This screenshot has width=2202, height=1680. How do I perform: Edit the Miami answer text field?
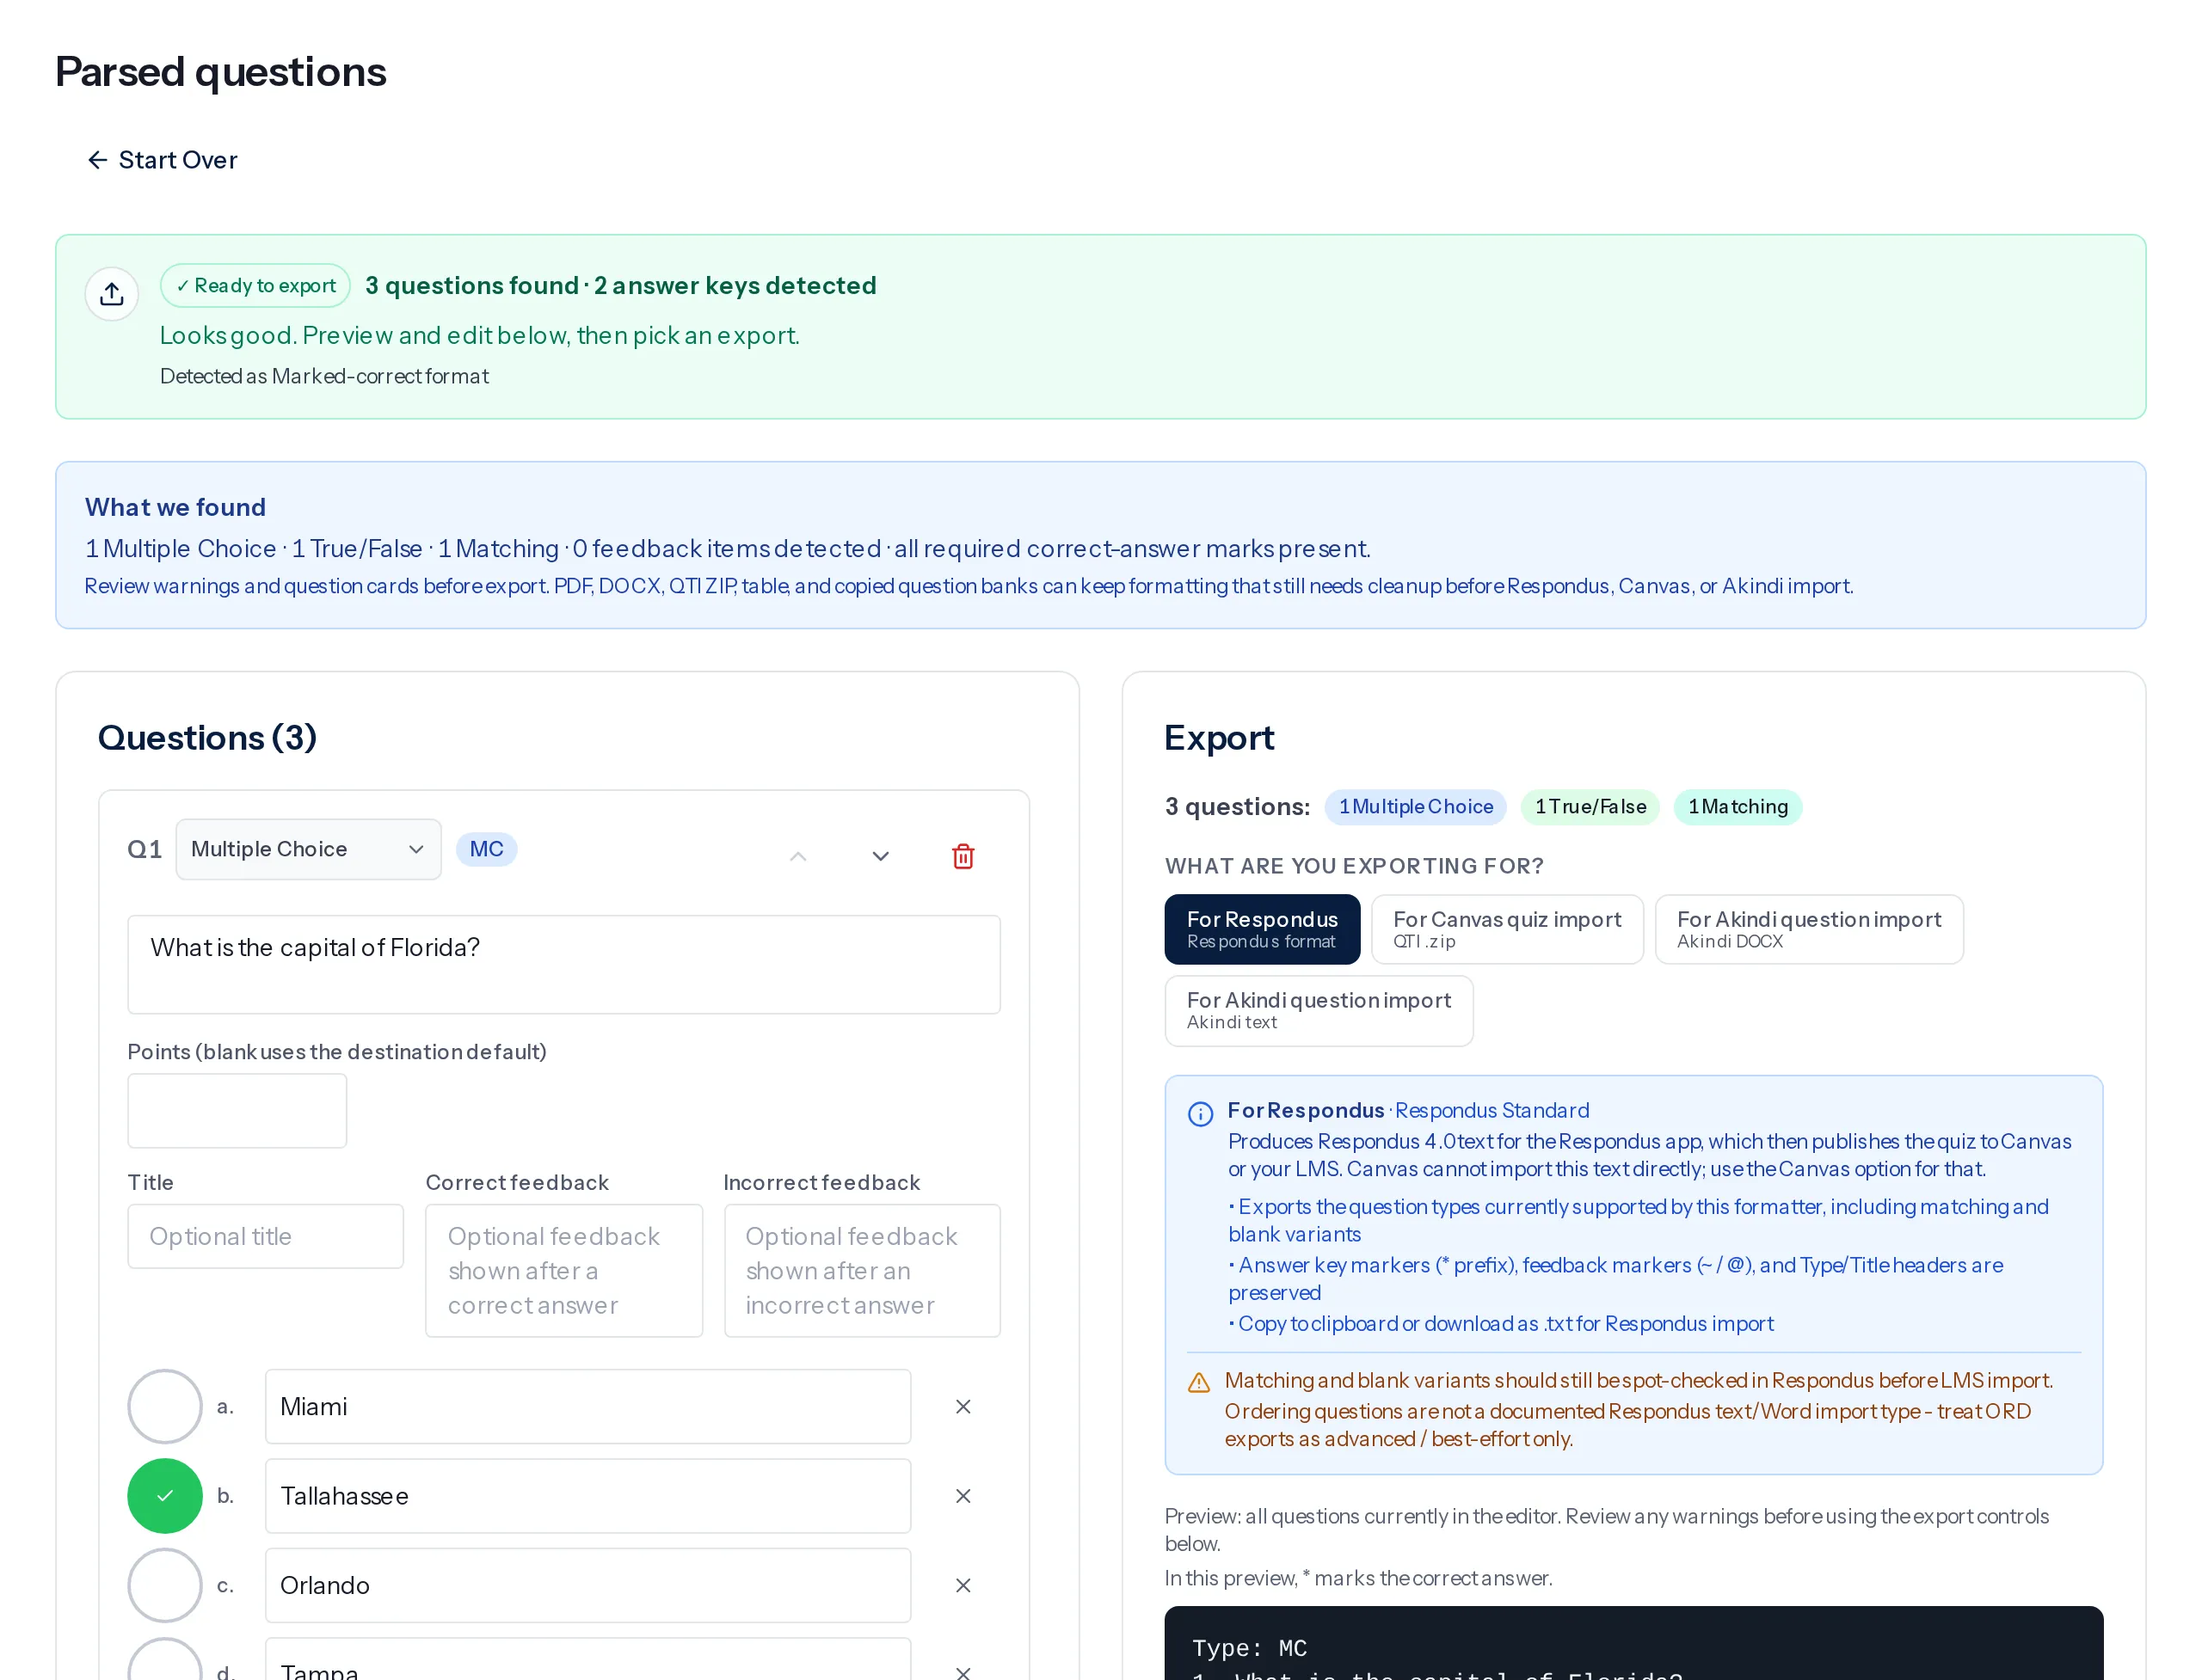pos(587,1406)
